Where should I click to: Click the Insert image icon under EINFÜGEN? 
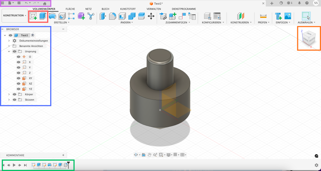click(x=288, y=16)
